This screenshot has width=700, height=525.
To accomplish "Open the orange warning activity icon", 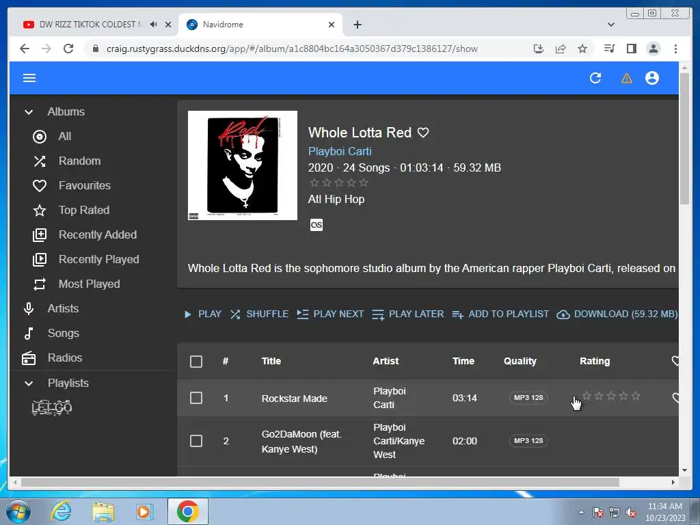I will click(x=627, y=79).
